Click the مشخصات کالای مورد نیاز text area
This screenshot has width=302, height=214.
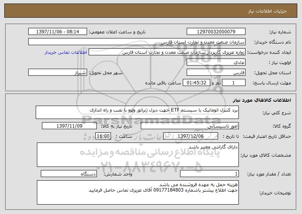click(138, 155)
